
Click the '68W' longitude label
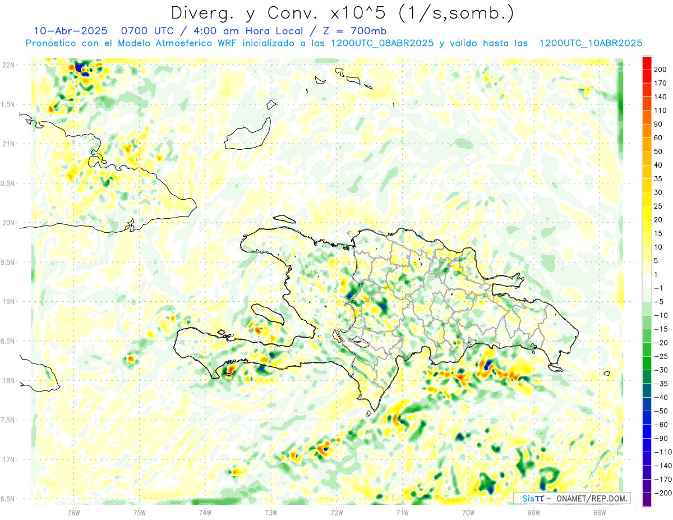tap(599, 512)
